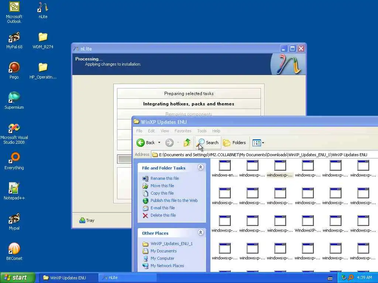The height and width of the screenshot is (283, 378).
Task: Collapse the Other Places panel
Action: (x=200, y=233)
